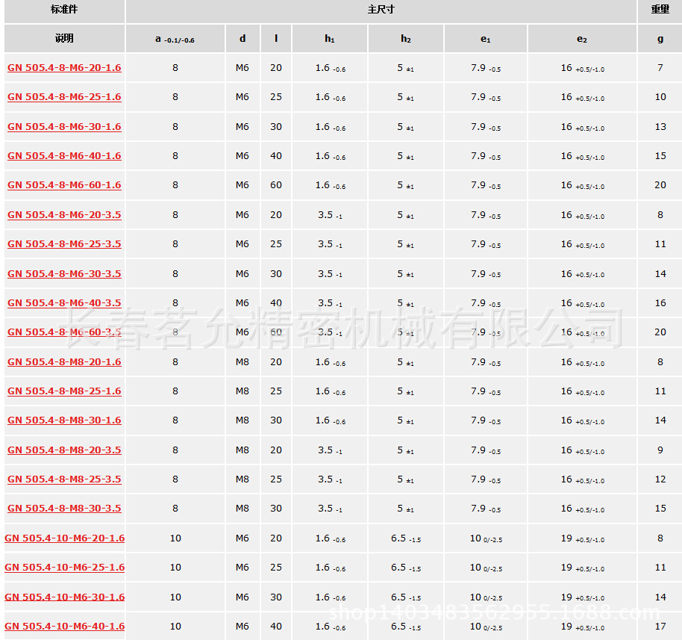This screenshot has width=682, height=640.
Task: Open part GN 505.4-8-M8-25-1.6
Action: (64, 391)
